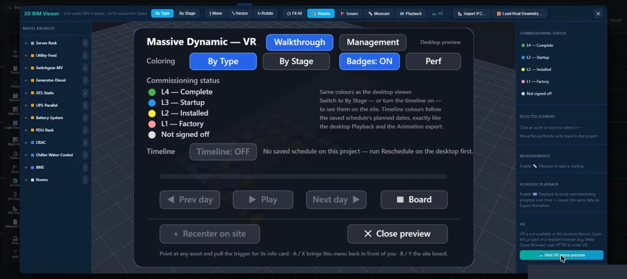
Task: Toggle Rooms display in toolbar
Action: 321,14
